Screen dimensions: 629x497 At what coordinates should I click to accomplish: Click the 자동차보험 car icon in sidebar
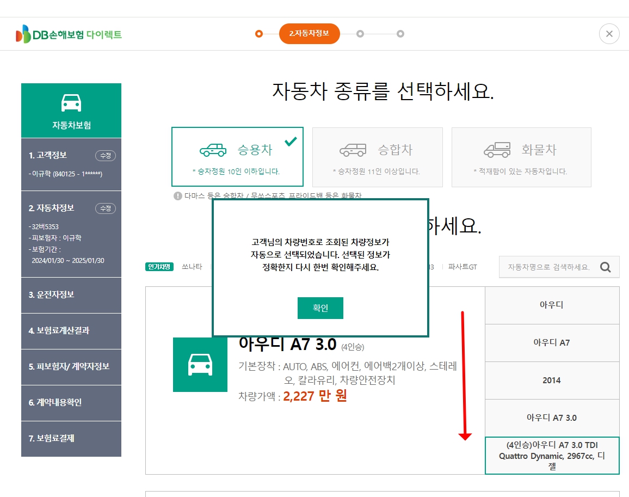71,103
